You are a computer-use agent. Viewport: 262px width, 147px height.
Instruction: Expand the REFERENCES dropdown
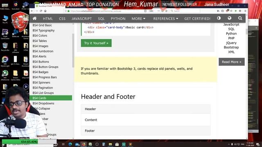165,19
